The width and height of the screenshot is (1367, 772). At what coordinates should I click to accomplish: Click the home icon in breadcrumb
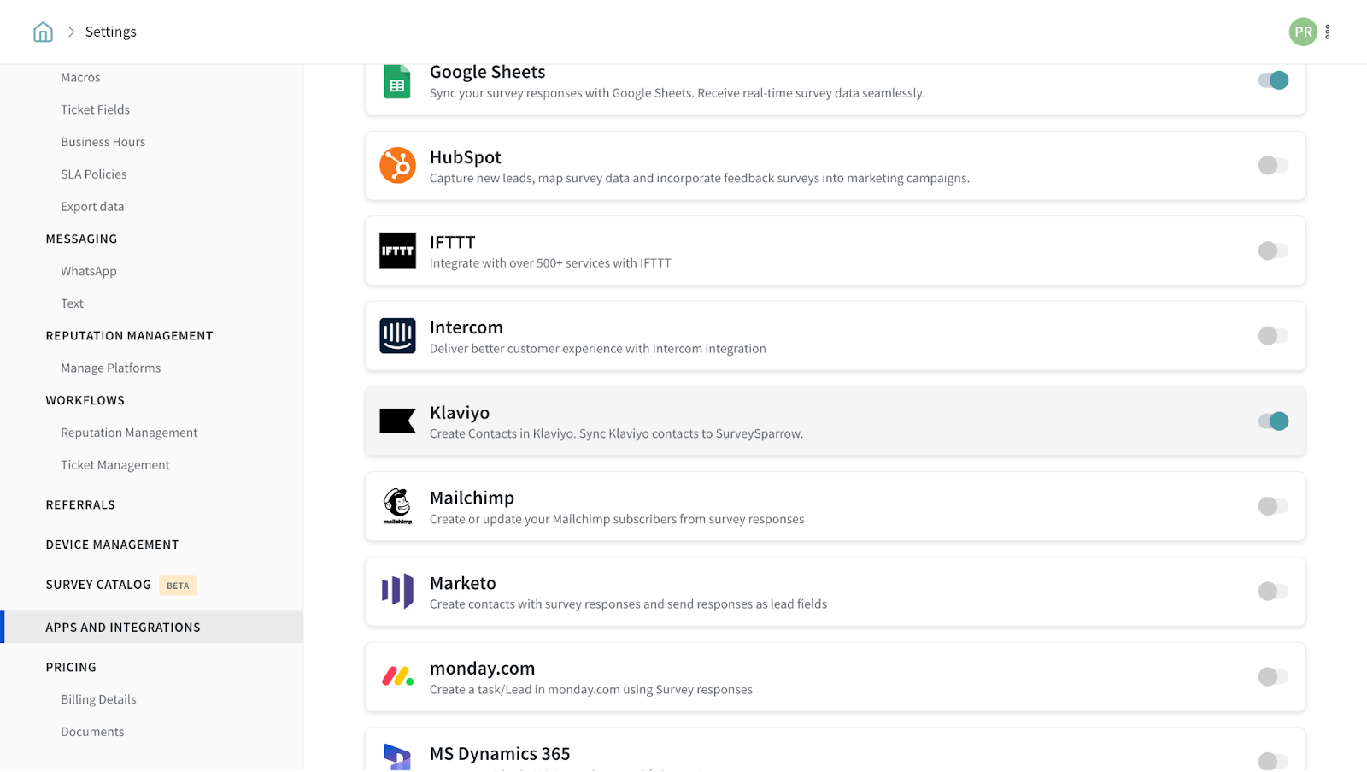click(x=43, y=32)
